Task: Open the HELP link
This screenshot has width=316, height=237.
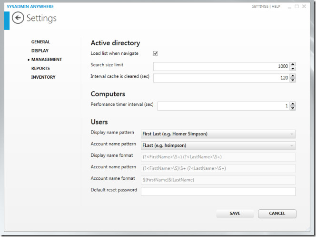Action: click(276, 7)
